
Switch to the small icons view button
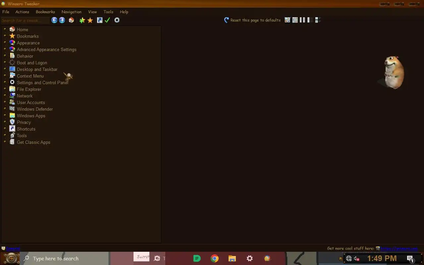295,20
